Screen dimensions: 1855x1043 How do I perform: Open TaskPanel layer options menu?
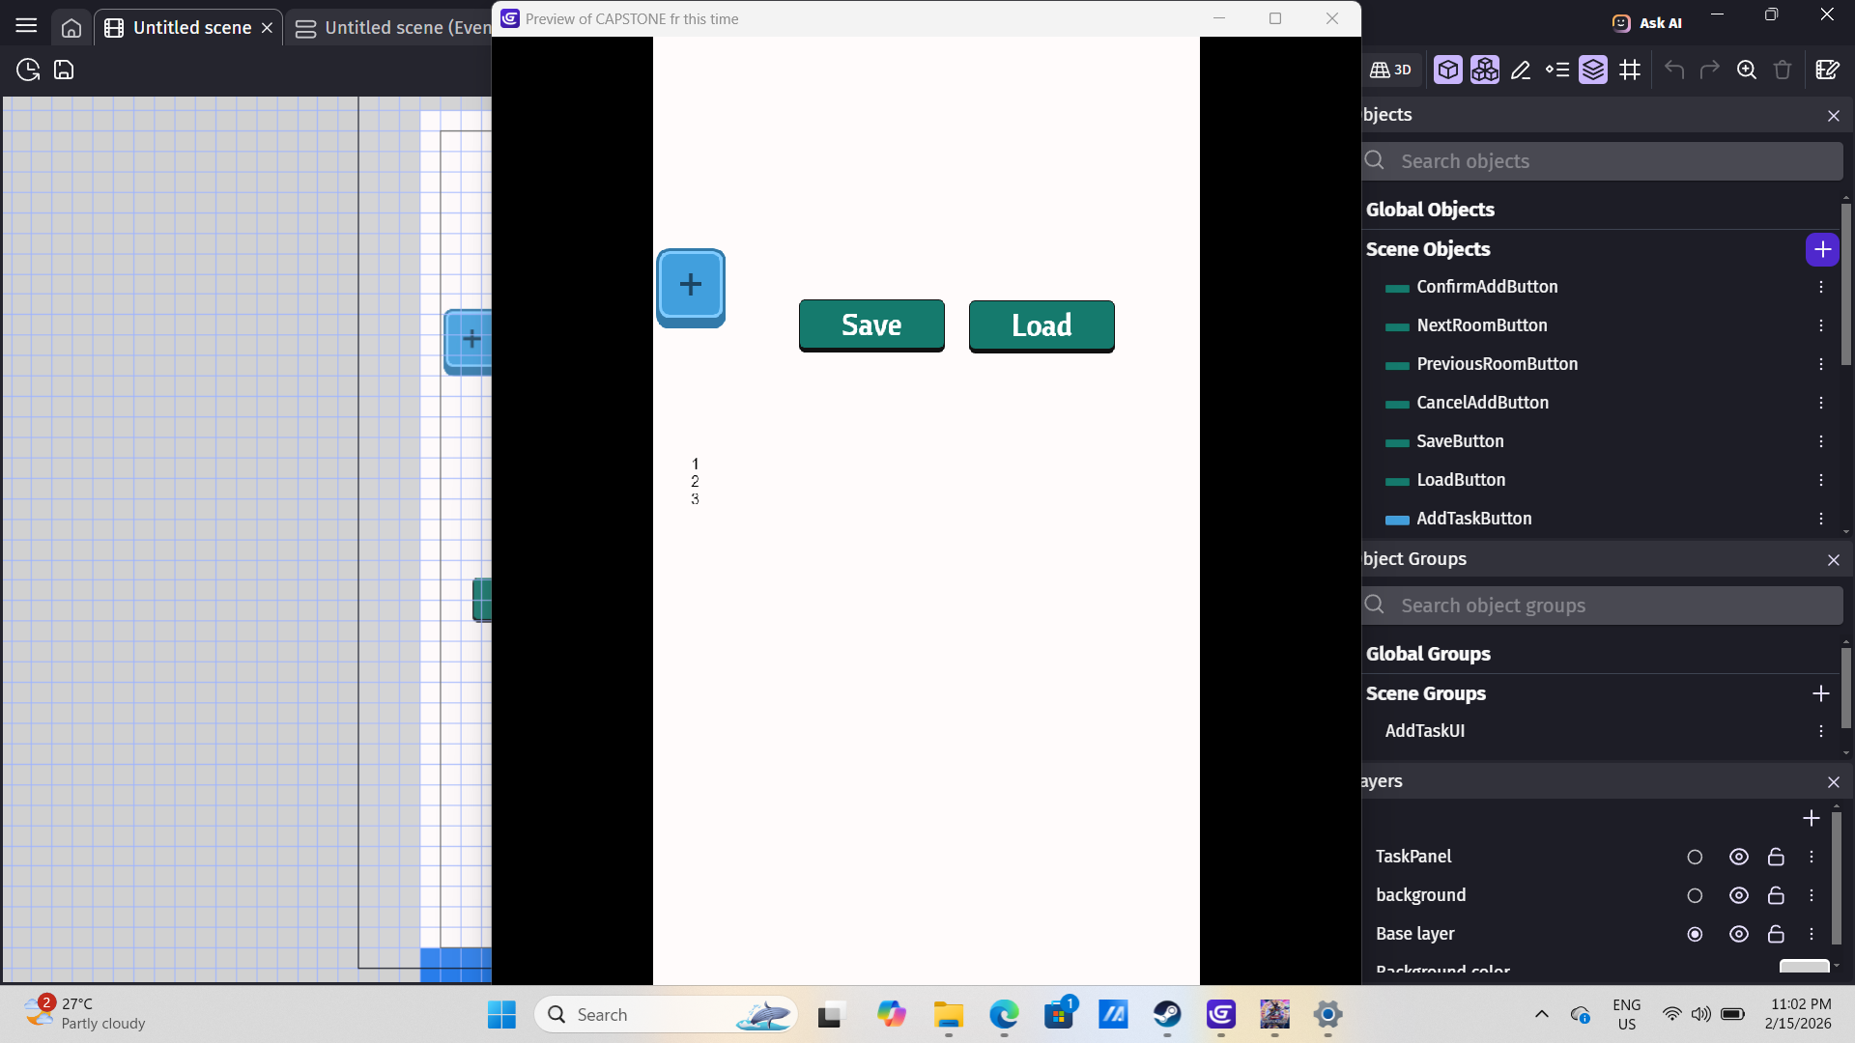(1812, 857)
